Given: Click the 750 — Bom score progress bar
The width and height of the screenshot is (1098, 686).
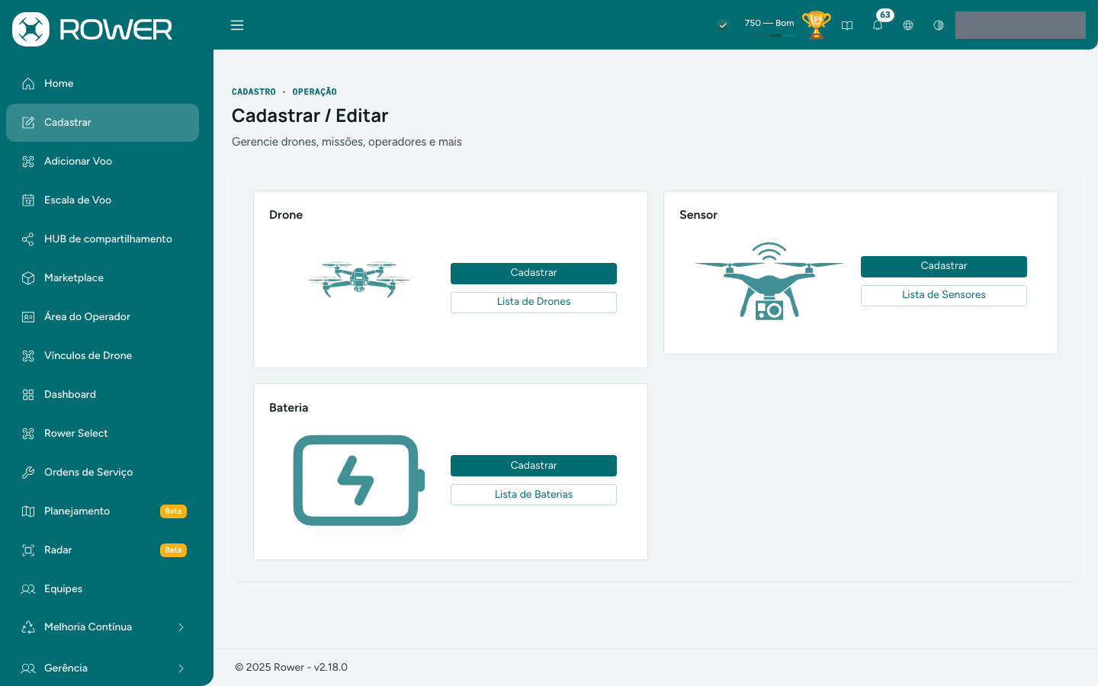Looking at the screenshot, I should click(x=769, y=35).
